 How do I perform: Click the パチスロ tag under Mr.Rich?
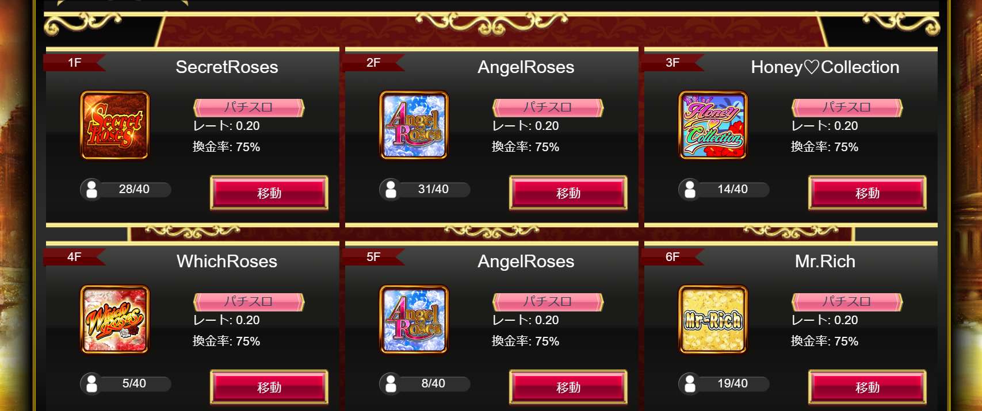847,302
